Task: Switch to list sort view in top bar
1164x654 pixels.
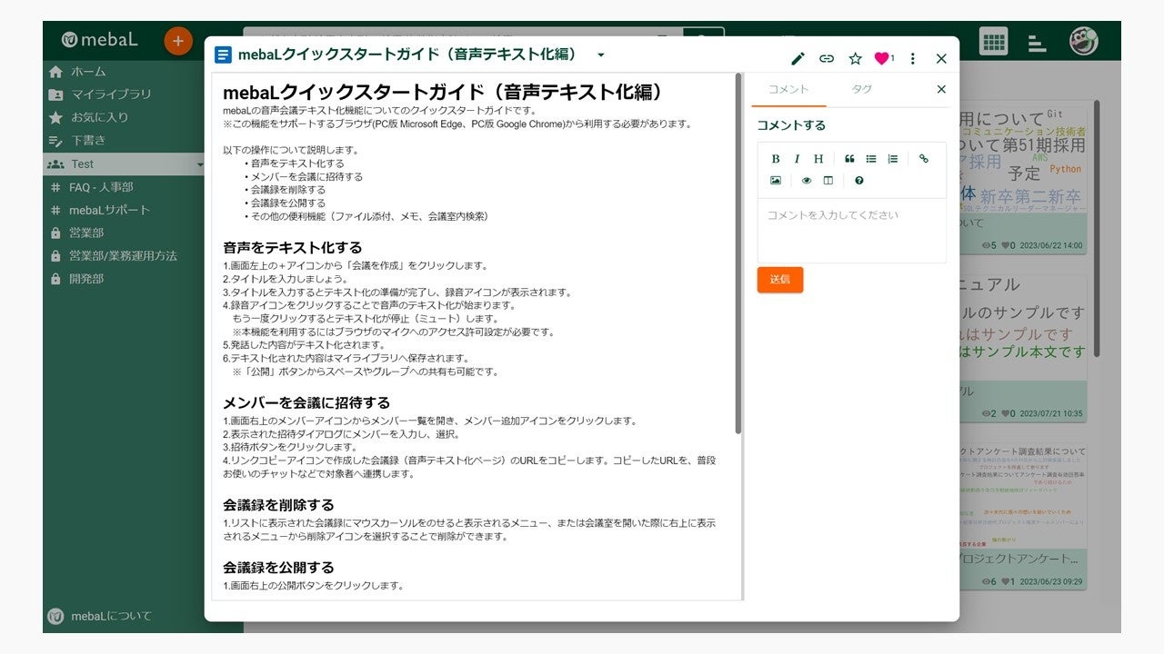Action: click(x=1037, y=43)
